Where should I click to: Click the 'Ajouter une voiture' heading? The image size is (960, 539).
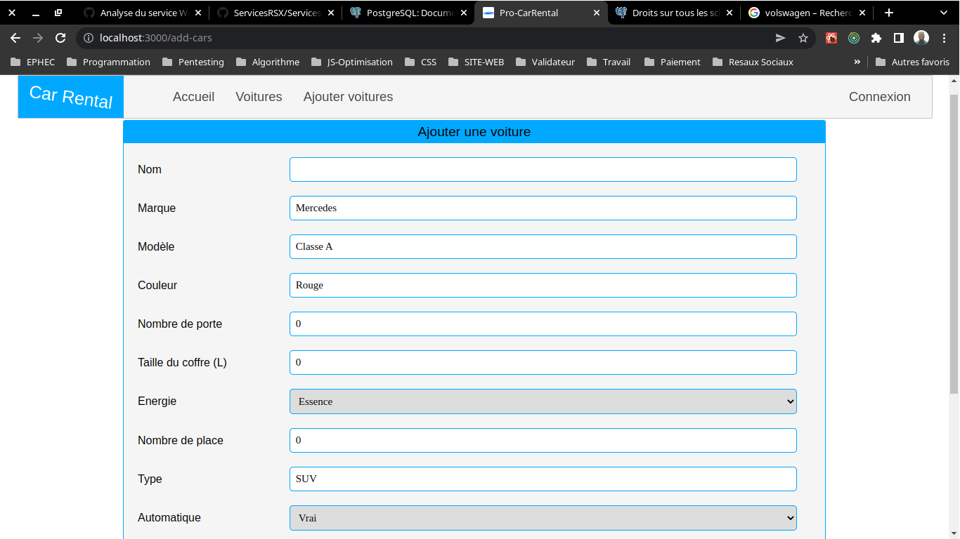(474, 132)
